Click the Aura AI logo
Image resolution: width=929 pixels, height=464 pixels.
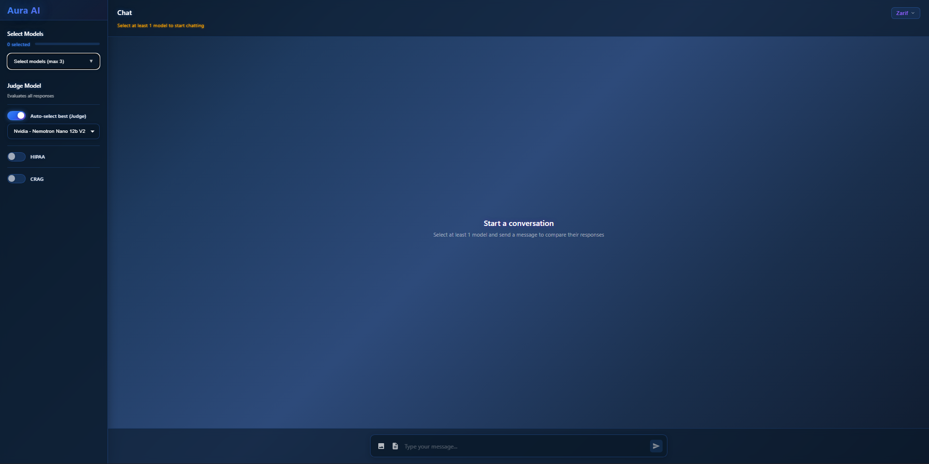24,11
